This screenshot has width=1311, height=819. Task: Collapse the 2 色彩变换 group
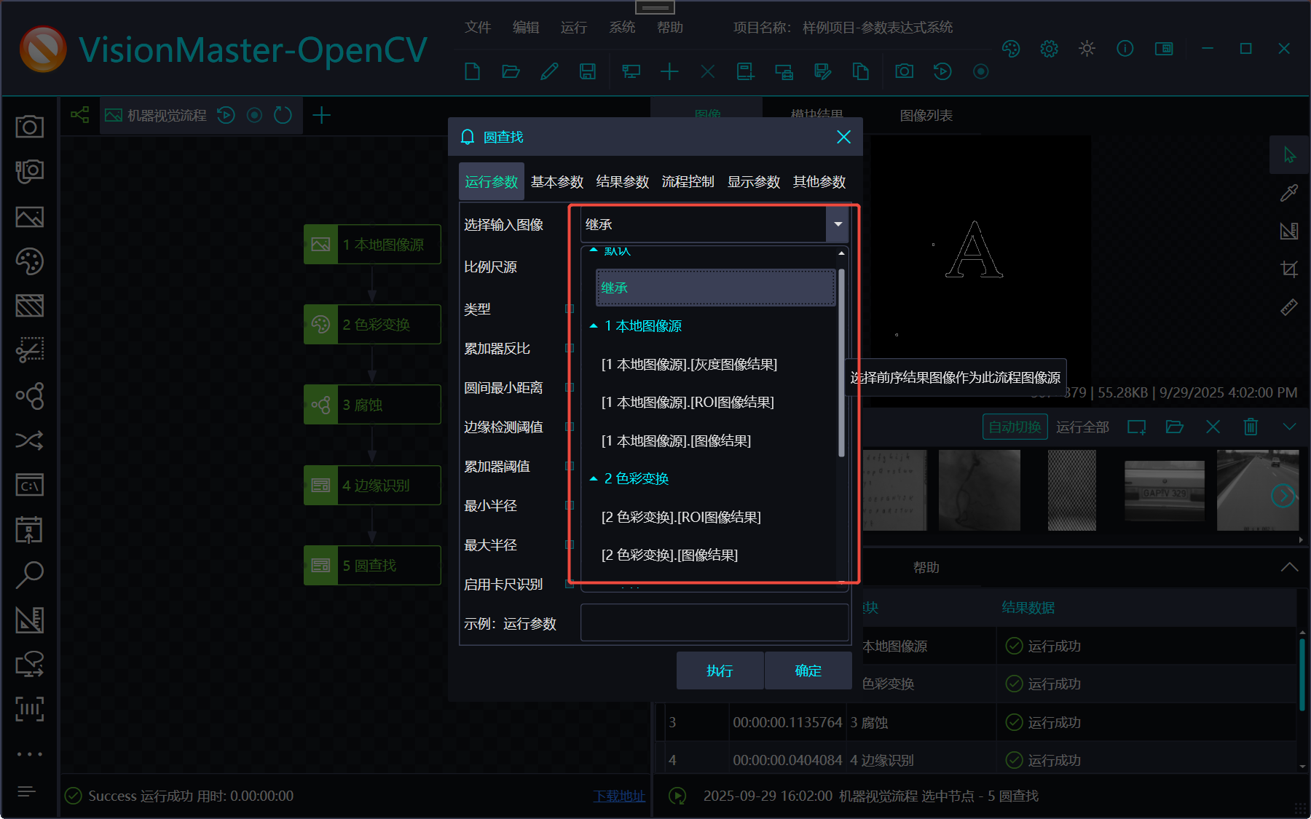tap(594, 479)
